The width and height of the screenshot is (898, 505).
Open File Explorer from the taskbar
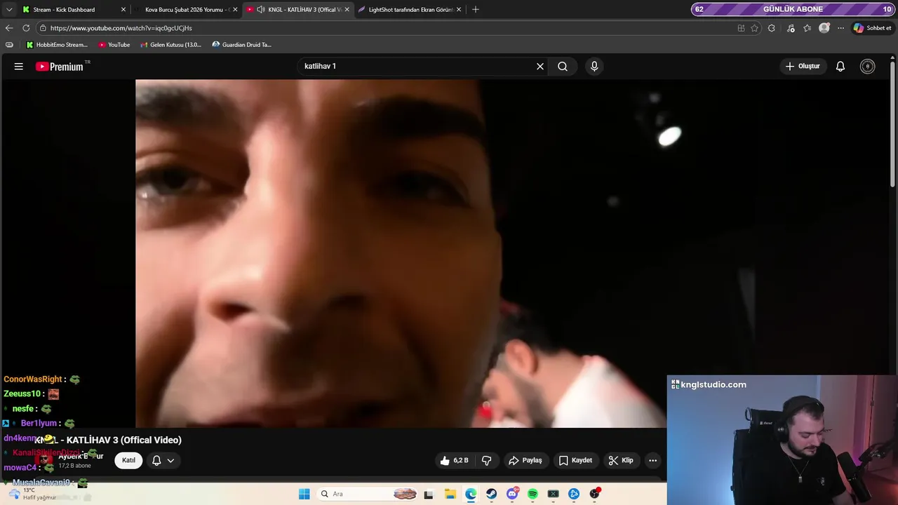[x=450, y=494]
